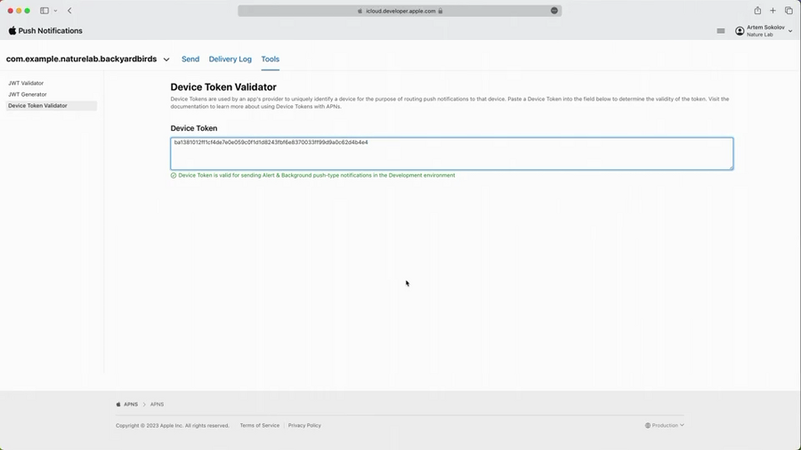Open the Safari share icon
Screen dimensions: 801x450
pyautogui.click(x=757, y=11)
